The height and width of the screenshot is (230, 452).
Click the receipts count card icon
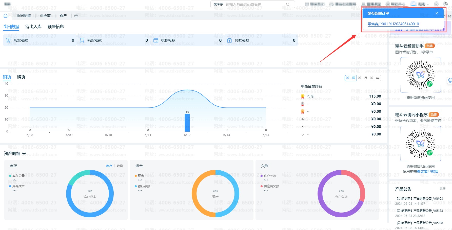point(156,40)
